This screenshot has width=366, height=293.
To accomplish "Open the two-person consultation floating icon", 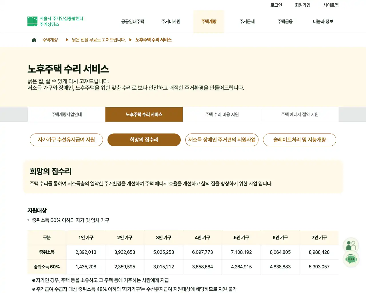I will tap(351, 246).
